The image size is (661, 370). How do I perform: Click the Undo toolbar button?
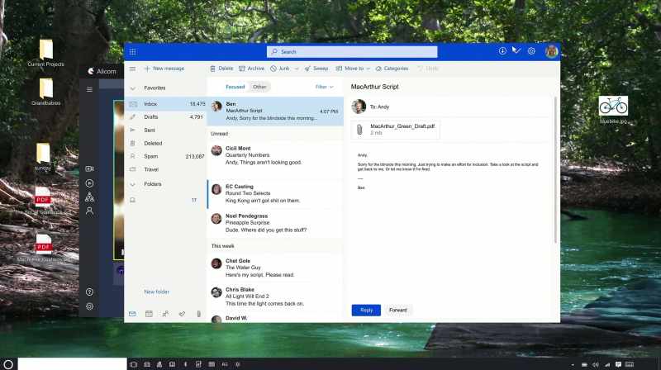click(428, 69)
